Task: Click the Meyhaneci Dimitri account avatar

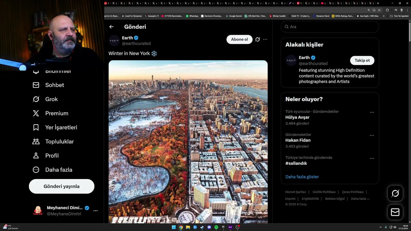Action: point(38,211)
